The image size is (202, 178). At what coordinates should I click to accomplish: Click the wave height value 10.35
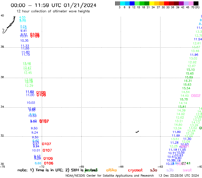pos(24,41)
